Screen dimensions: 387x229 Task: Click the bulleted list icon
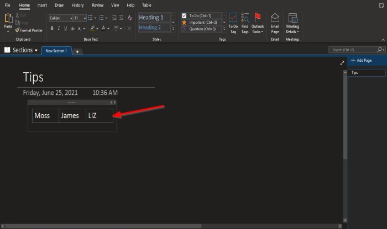(90, 18)
